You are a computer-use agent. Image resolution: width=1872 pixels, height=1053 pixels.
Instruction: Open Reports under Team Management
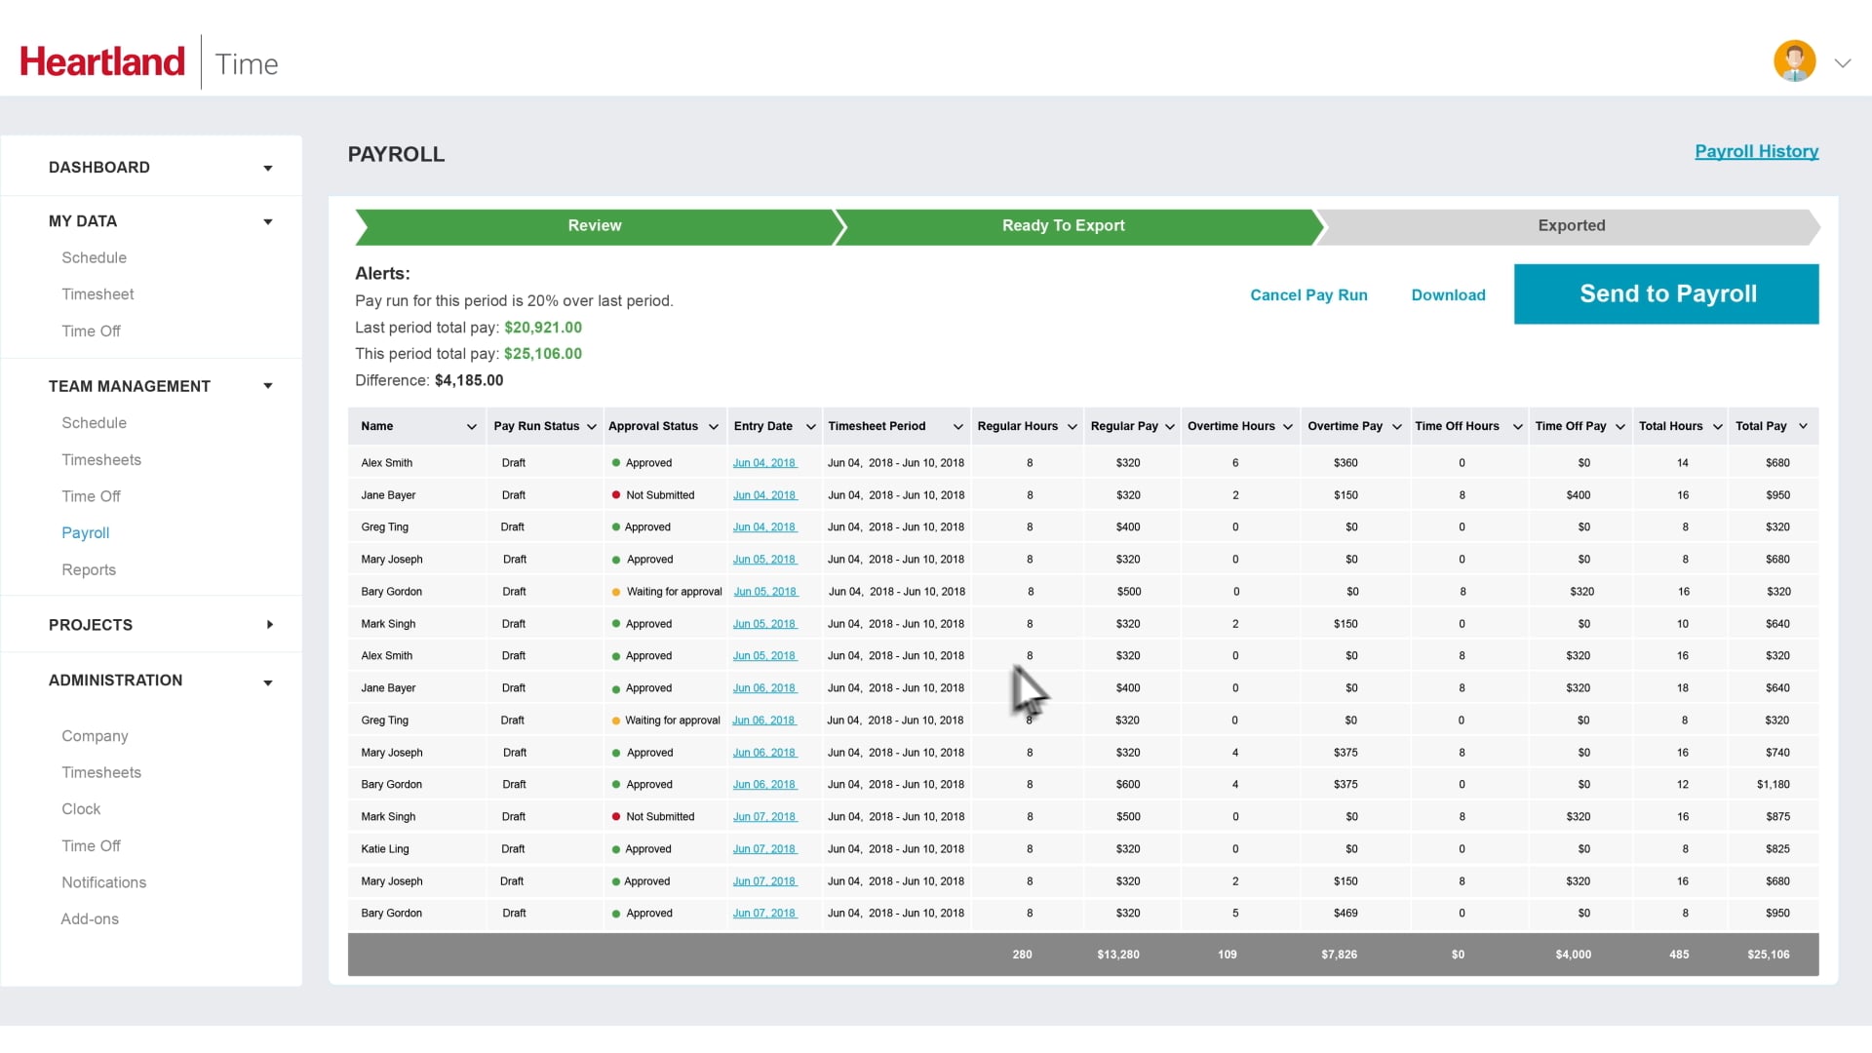89,569
